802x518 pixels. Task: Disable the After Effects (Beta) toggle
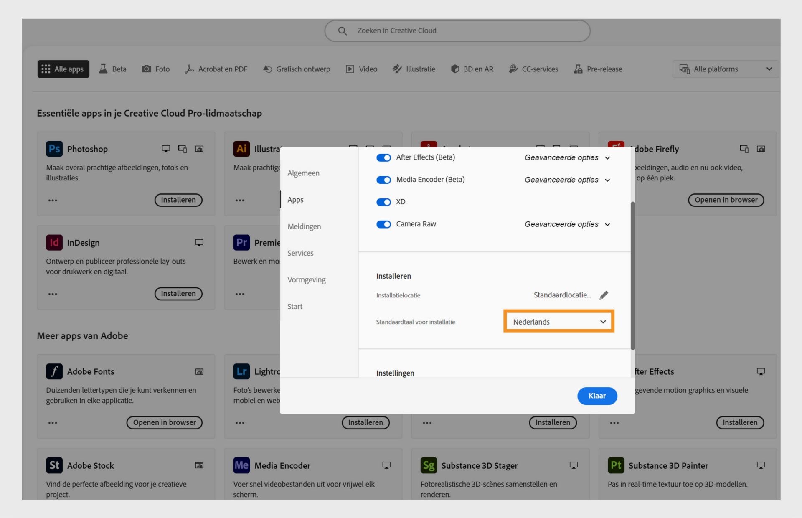[x=383, y=158]
